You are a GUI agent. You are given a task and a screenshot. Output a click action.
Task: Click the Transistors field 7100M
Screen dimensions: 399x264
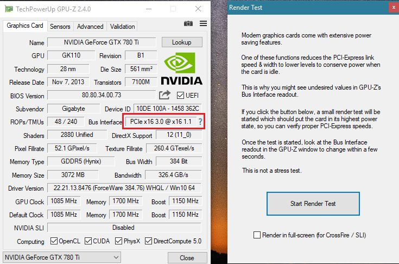point(141,82)
